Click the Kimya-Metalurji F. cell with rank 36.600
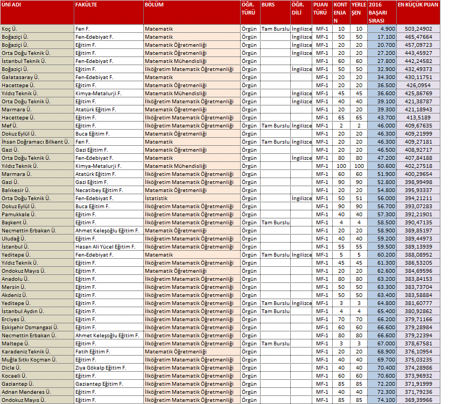The image size is (449, 404). point(109,93)
